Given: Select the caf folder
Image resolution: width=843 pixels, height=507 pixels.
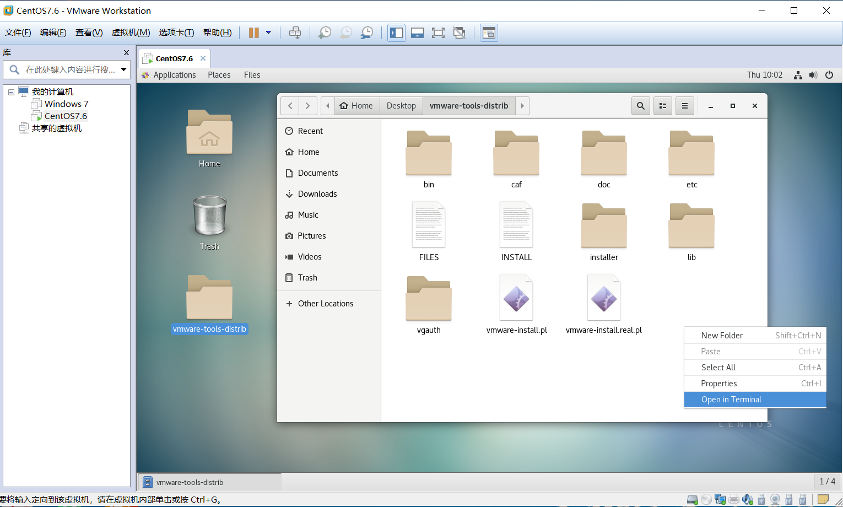Looking at the screenshot, I should pyautogui.click(x=516, y=159).
